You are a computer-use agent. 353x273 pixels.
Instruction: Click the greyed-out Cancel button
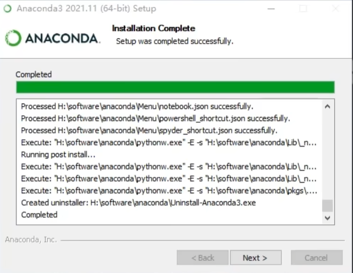[x=316, y=258]
